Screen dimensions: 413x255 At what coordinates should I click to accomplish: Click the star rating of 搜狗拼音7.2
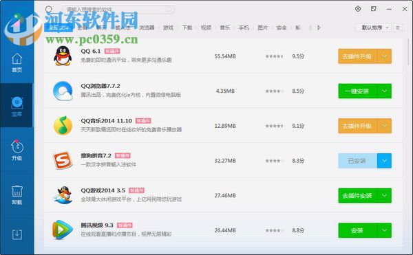[274, 161]
